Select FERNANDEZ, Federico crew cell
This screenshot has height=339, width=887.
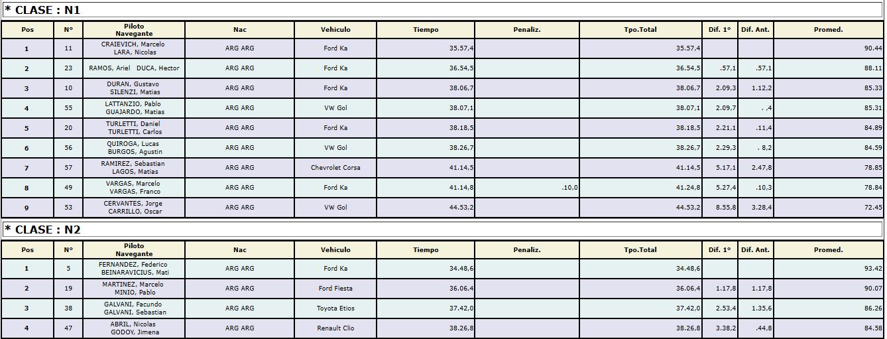point(134,269)
